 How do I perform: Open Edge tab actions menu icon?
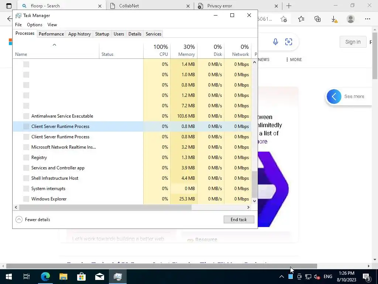click(9, 6)
